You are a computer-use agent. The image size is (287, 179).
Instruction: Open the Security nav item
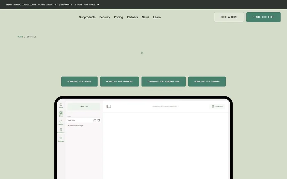[x=105, y=17]
